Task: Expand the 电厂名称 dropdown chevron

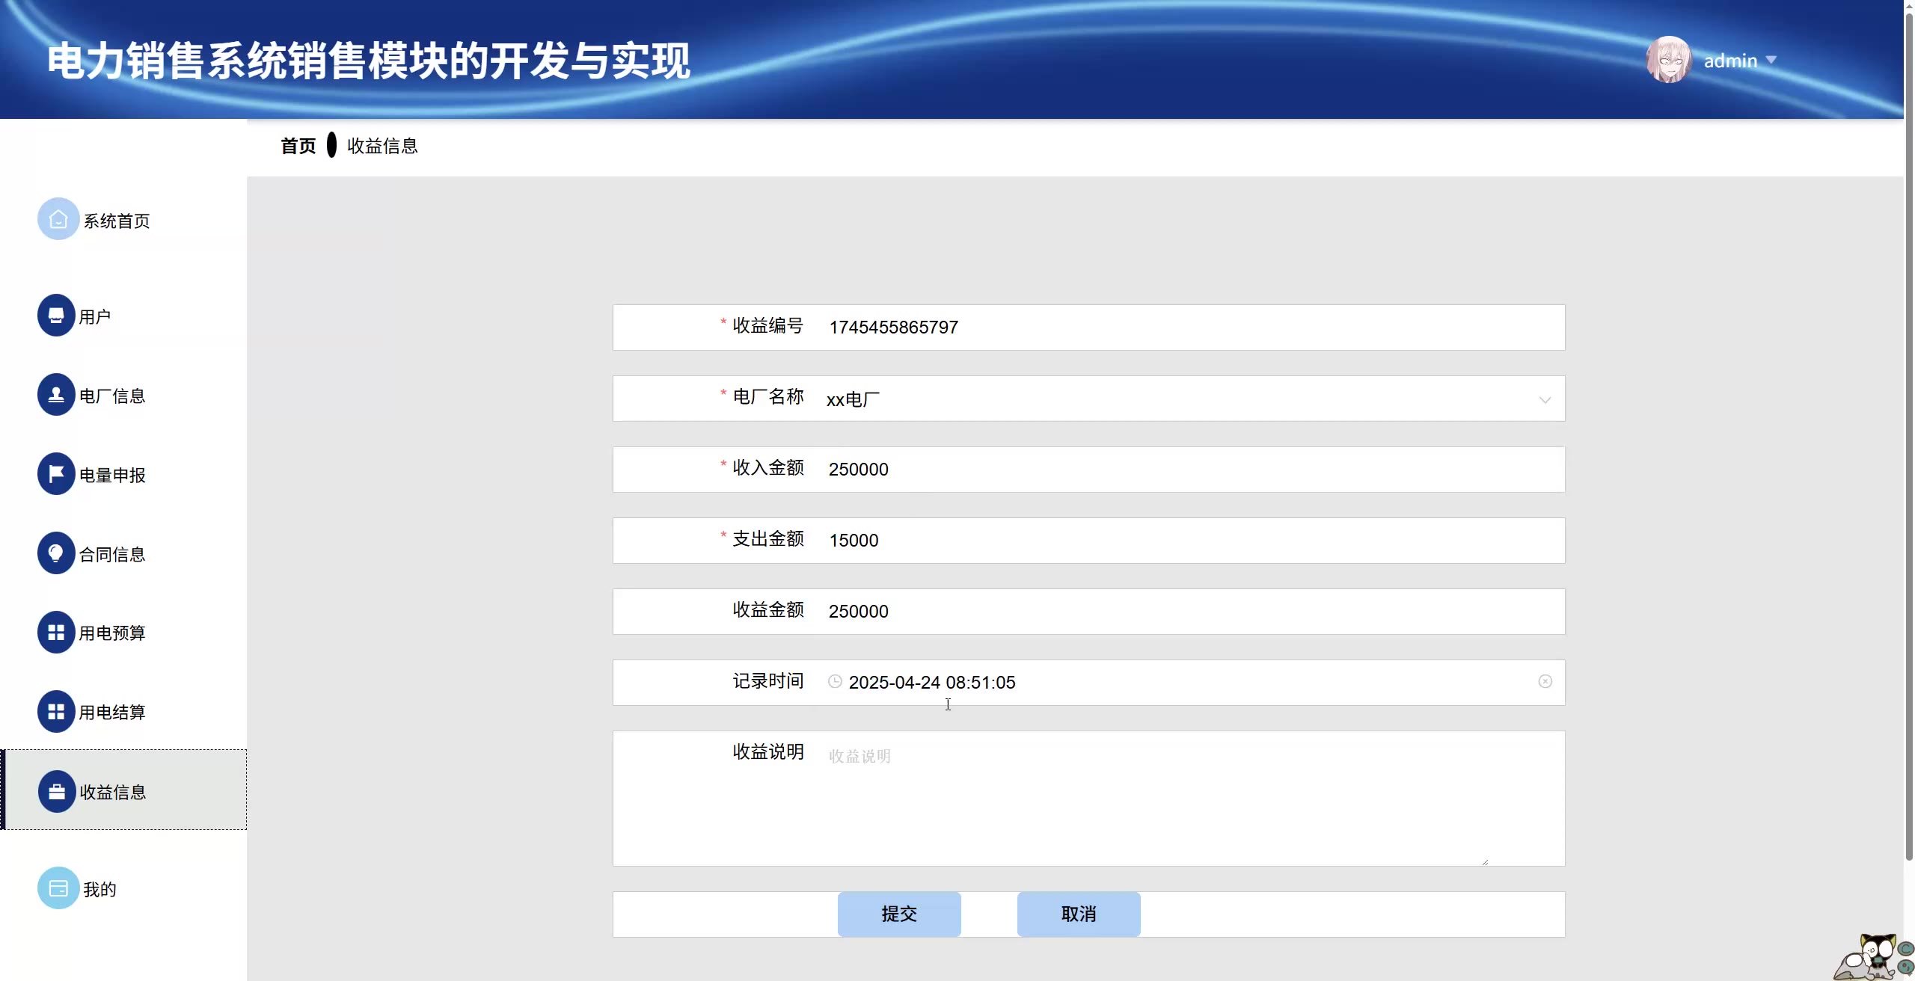Action: 1545,400
